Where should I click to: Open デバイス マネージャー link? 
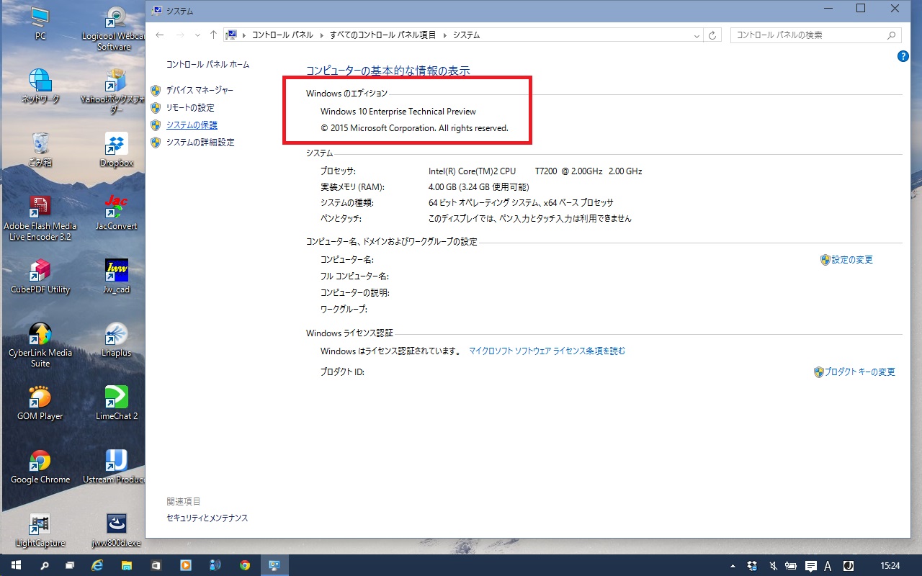pyautogui.click(x=200, y=90)
